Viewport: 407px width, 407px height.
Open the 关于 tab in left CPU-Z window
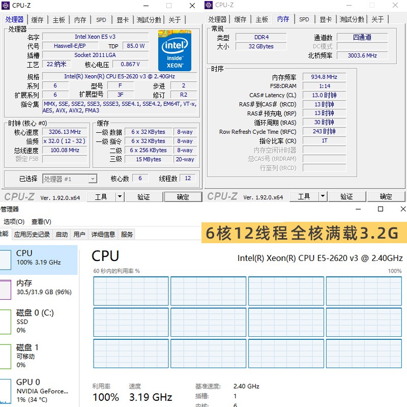175,20
